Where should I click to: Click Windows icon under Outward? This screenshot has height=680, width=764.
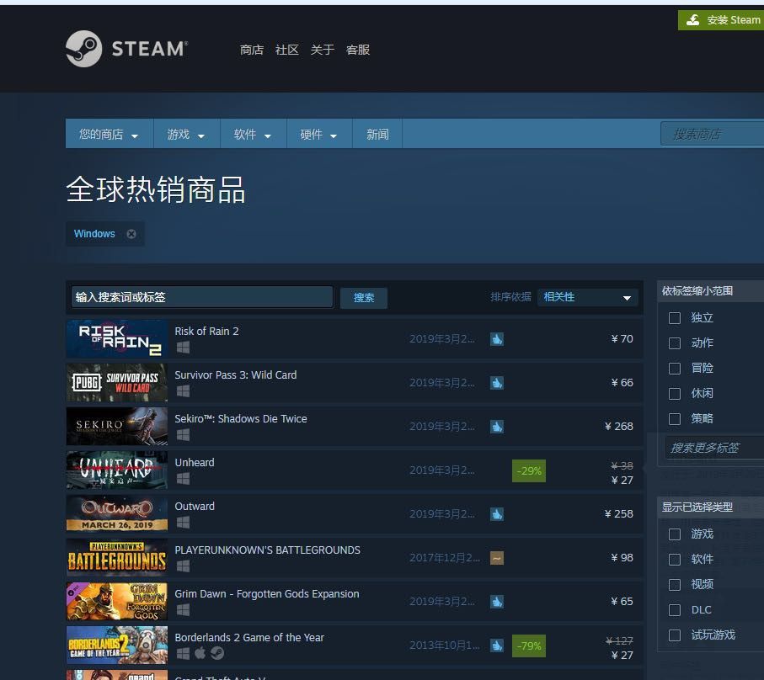pyautogui.click(x=183, y=523)
